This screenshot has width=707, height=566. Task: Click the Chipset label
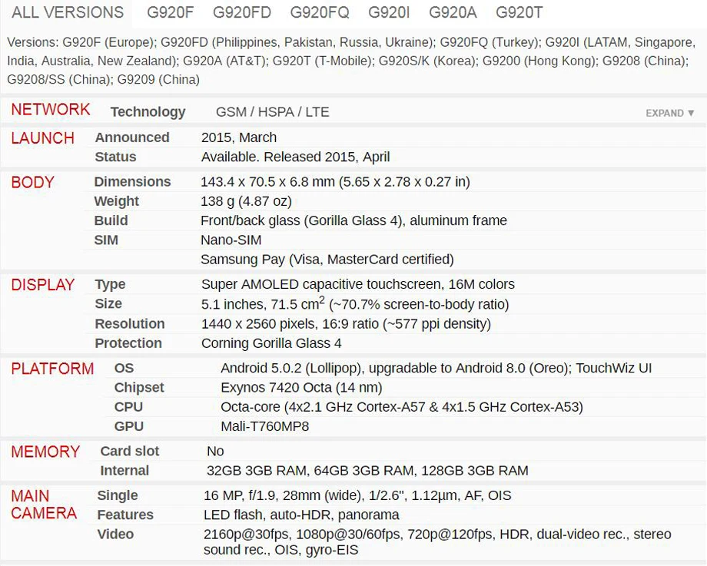[139, 388]
